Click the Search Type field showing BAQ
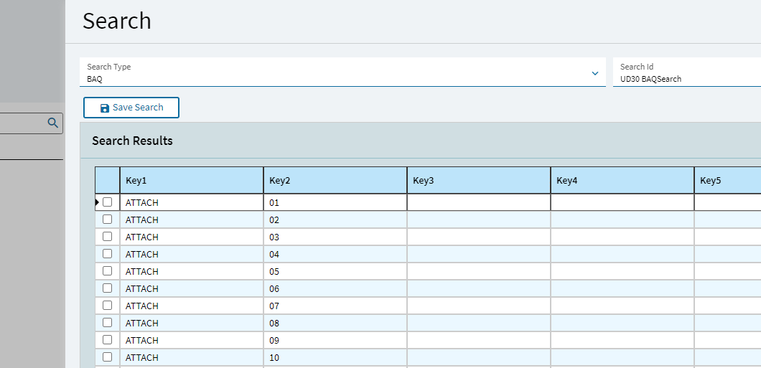Viewport: 761px width, 368px height. 342,72
